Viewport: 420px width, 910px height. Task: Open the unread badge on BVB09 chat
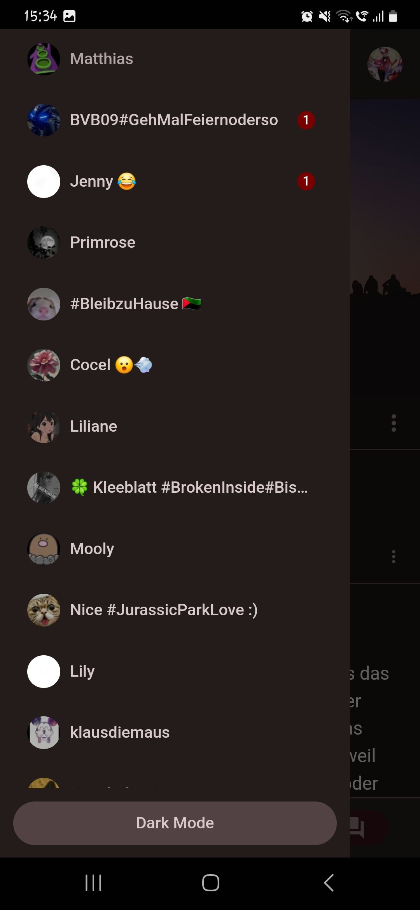click(306, 120)
